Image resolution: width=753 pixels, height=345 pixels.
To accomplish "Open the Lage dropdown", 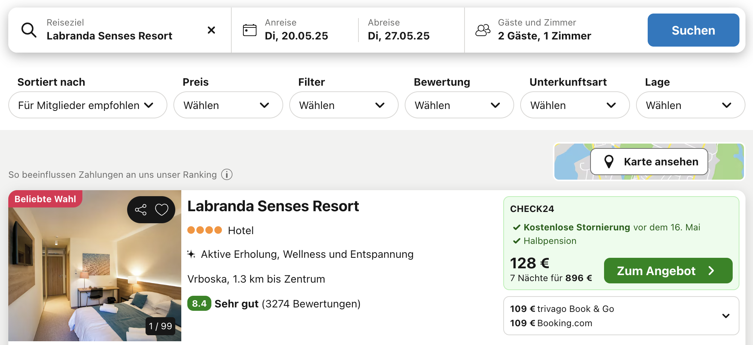I will [691, 105].
